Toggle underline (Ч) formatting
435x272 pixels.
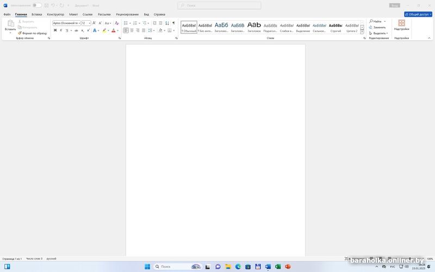(66, 30)
